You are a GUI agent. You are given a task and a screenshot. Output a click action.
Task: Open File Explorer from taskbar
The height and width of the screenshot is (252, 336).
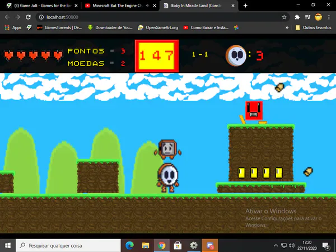pyautogui.click(x=146, y=245)
